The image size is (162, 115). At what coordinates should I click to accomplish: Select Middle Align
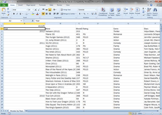(47, 10)
